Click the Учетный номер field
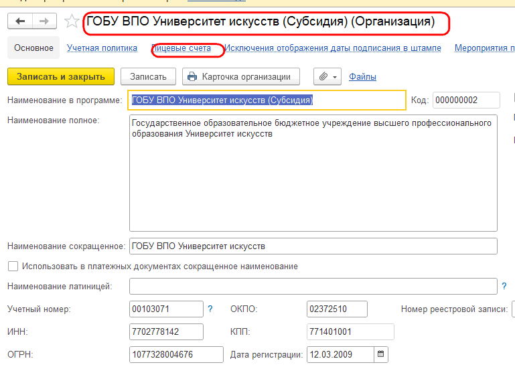The width and height of the screenshot is (515, 375). pos(167,309)
